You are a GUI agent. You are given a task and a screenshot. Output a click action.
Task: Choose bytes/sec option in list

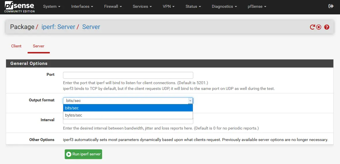[128, 115]
